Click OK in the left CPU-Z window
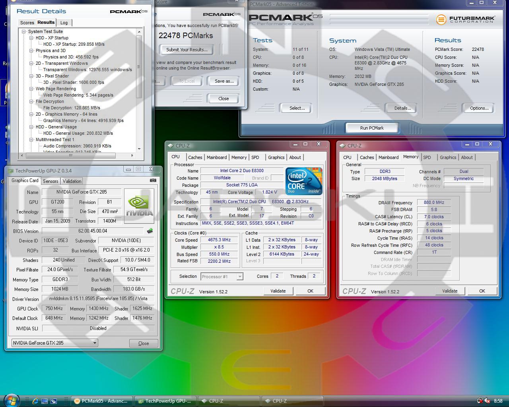The image size is (509, 407). 310,291
